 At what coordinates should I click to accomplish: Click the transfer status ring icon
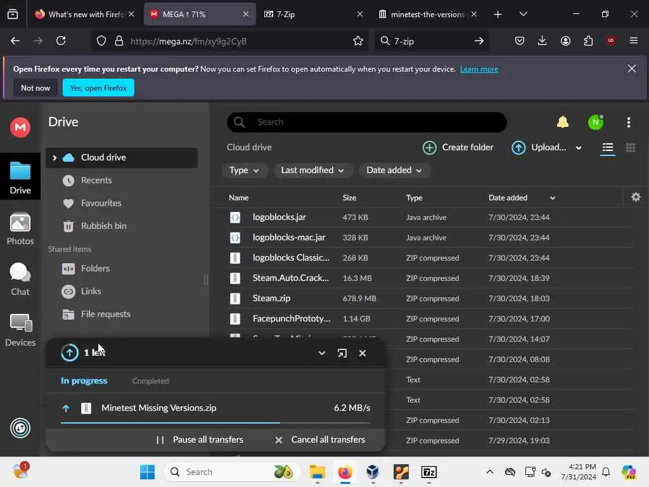pos(20,428)
